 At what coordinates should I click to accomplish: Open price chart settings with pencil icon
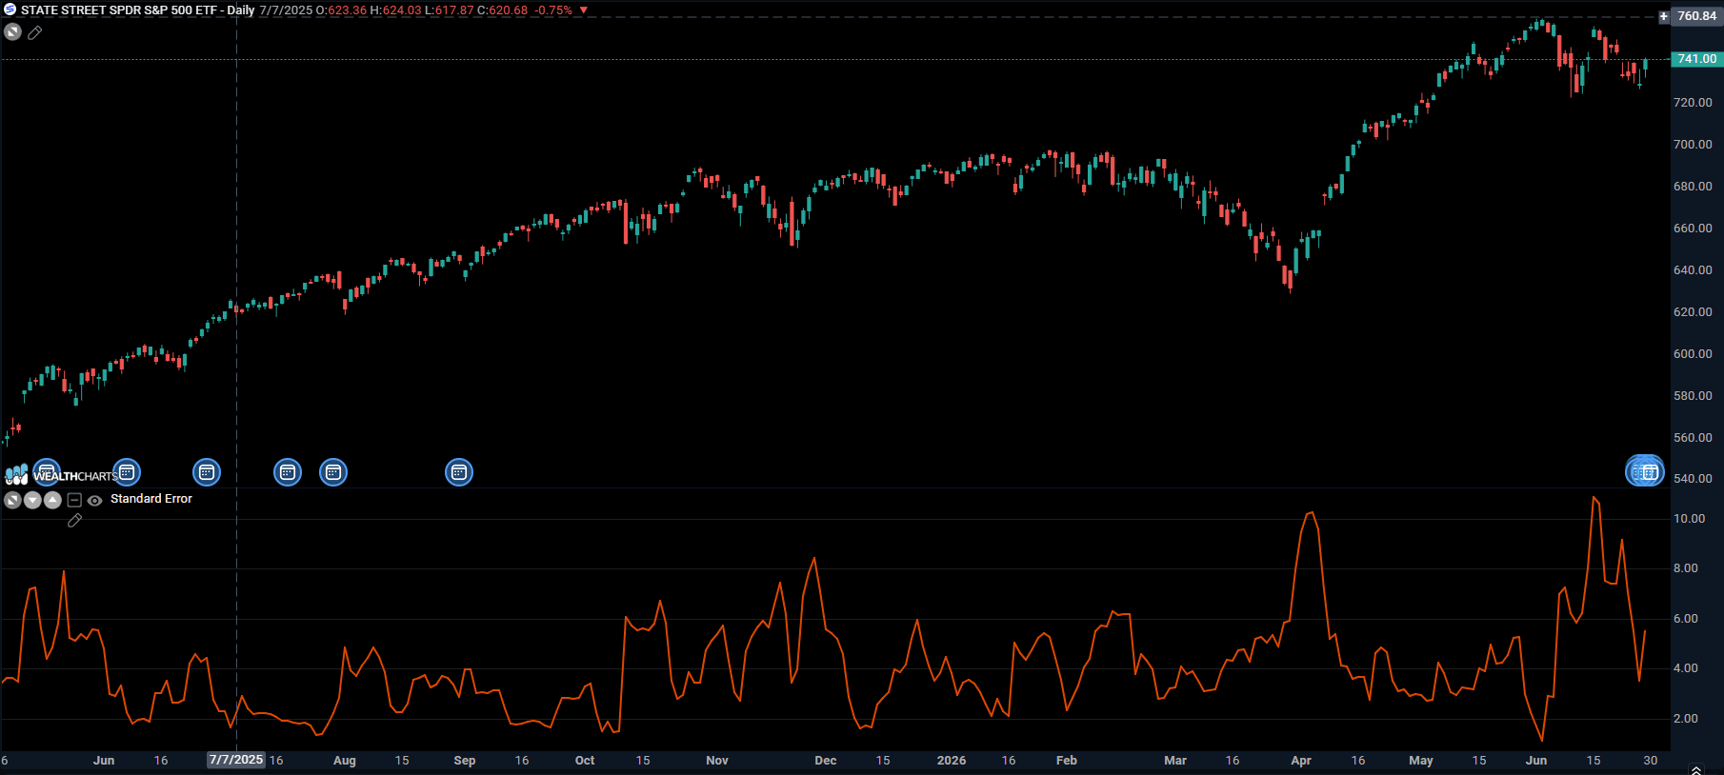coord(35,33)
